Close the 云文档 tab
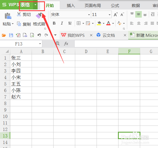The height and width of the screenshot is (148, 158). [x=125, y=35]
